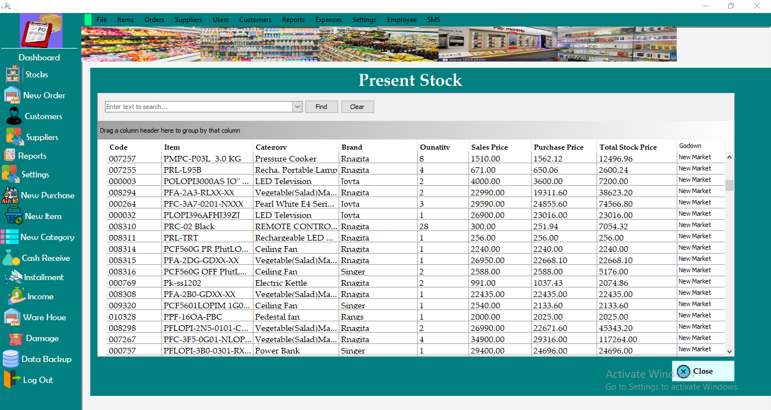Open the New Item screen
Viewport: 771px width, 410px height.
pos(38,216)
